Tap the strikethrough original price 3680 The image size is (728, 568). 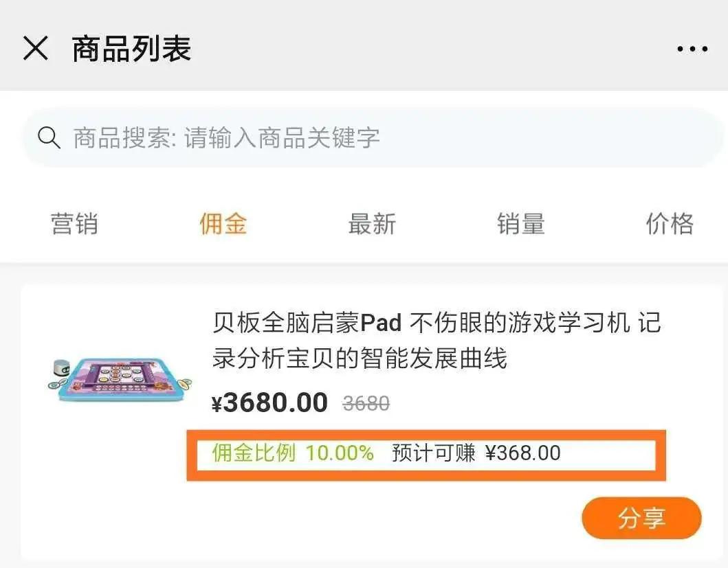pos(366,404)
